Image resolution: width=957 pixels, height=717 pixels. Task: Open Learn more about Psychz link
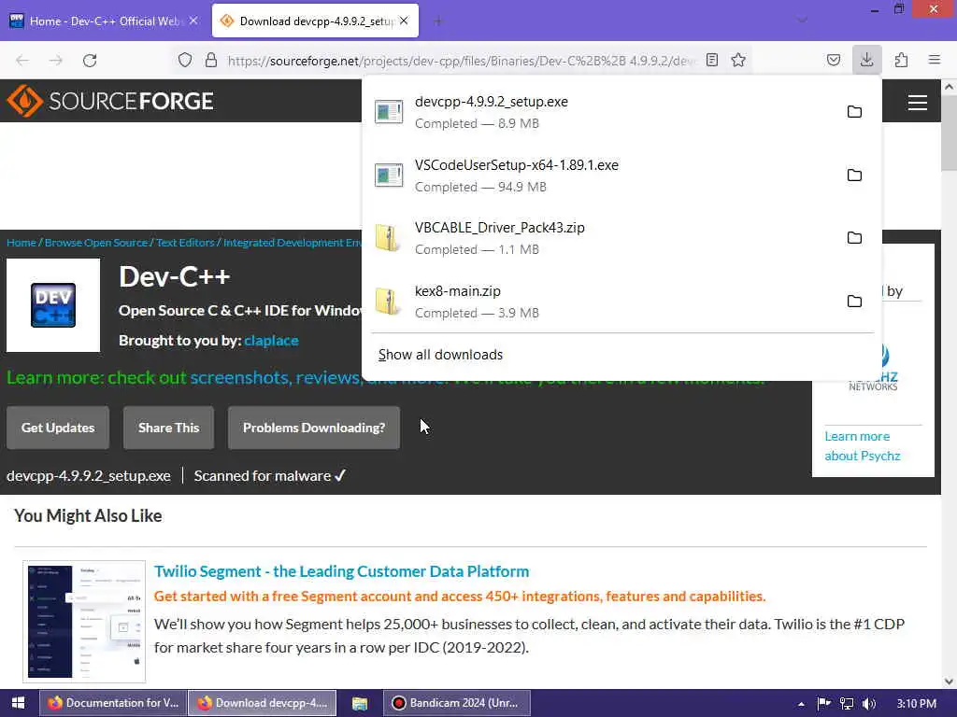click(x=863, y=446)
